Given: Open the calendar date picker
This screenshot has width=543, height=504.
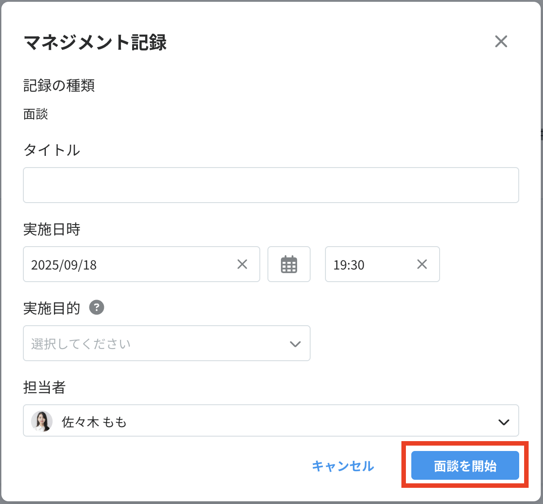Looking at the screenshot, I should click(x=289, y=265).
